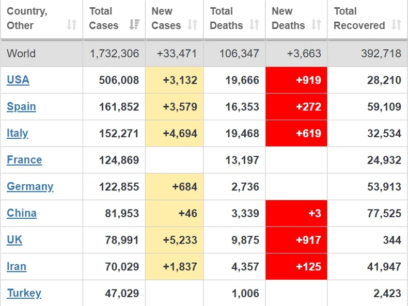Click Total Cases header text
This screenshot has width=408, height=306.
104,18
